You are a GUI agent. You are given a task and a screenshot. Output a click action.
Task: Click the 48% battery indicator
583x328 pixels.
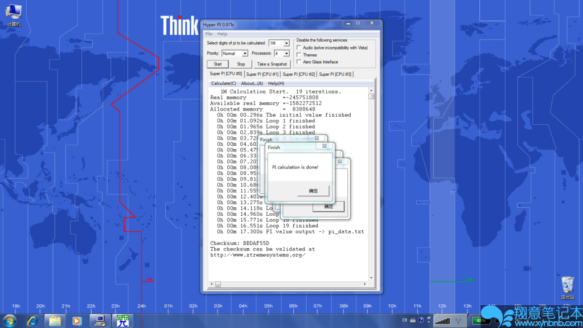(481, 321)
